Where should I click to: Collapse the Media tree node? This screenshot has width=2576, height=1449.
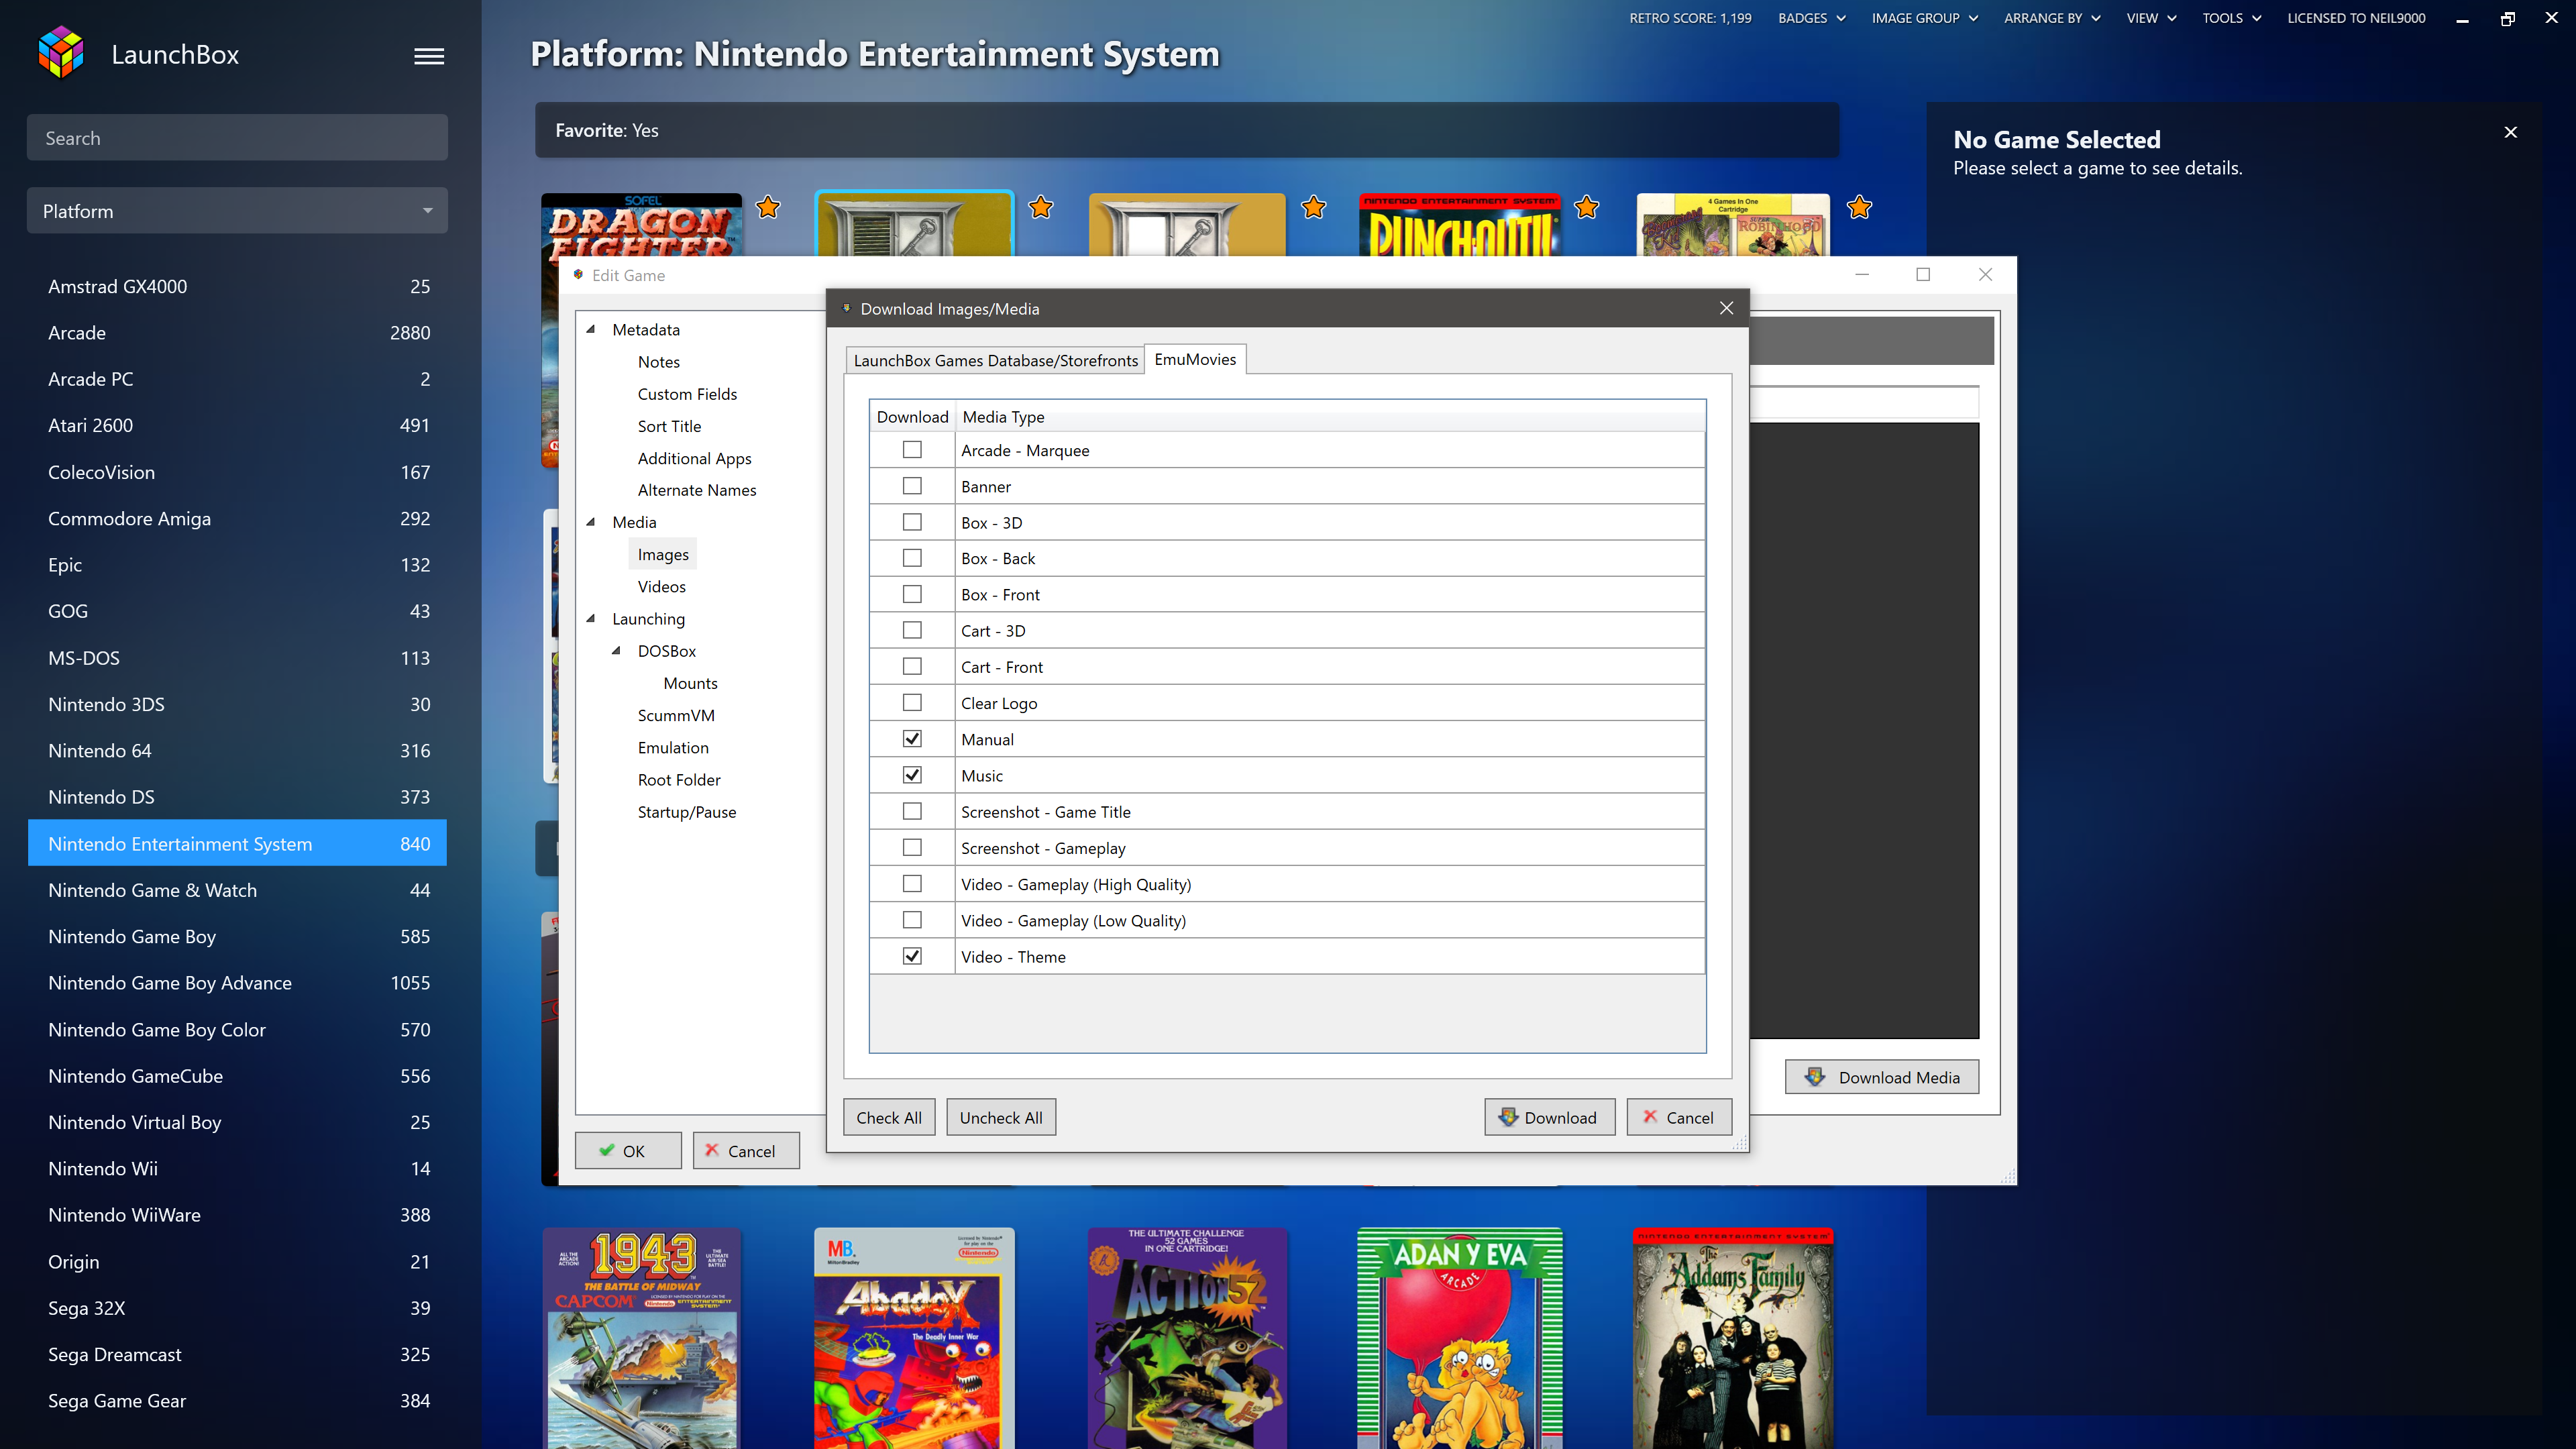click(591, 522)
